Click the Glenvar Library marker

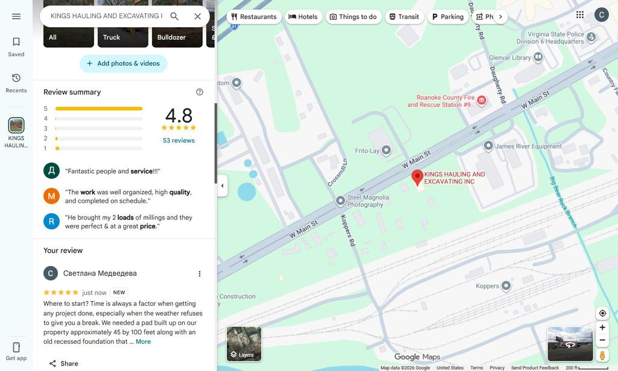(x=538, y=57)
